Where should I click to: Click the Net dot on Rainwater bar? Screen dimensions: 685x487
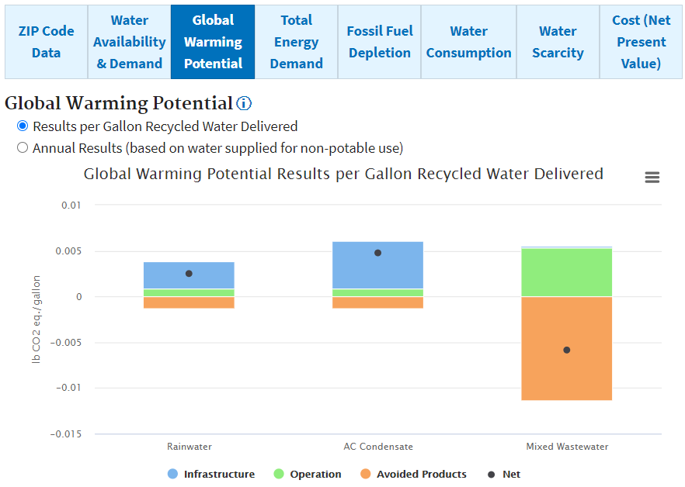pos(189,274)
